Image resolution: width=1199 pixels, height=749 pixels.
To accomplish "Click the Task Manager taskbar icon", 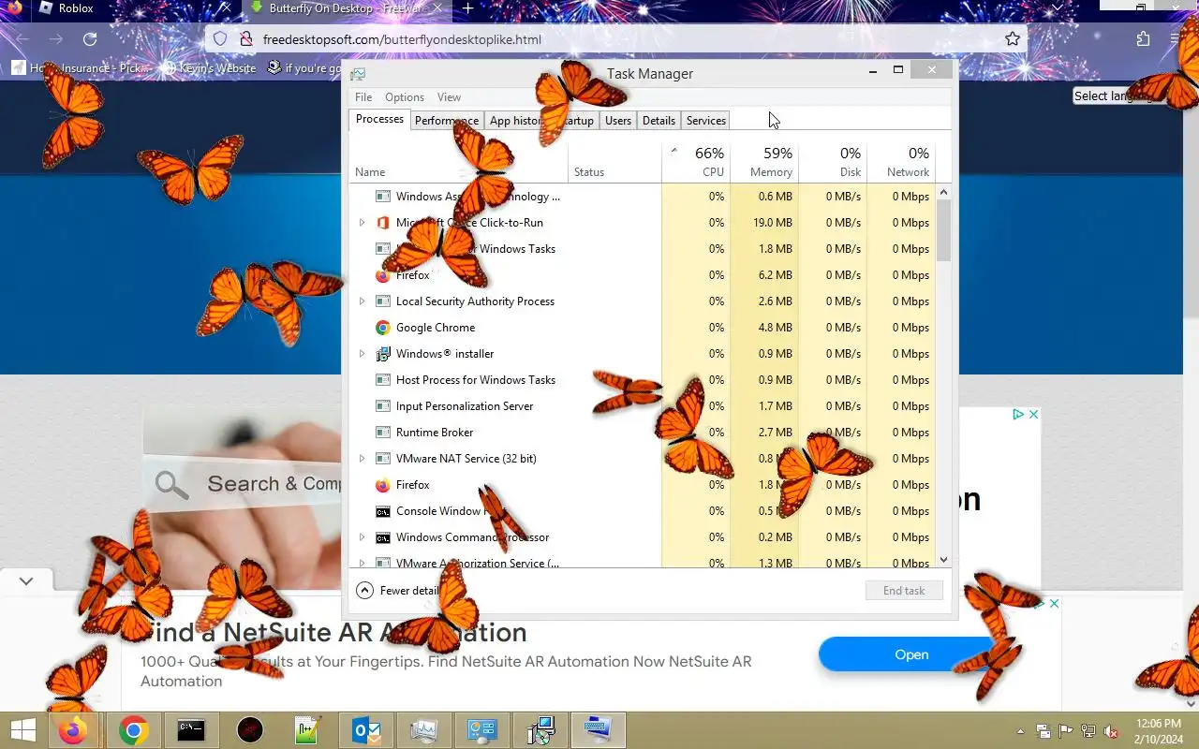I will click(423, 730).
